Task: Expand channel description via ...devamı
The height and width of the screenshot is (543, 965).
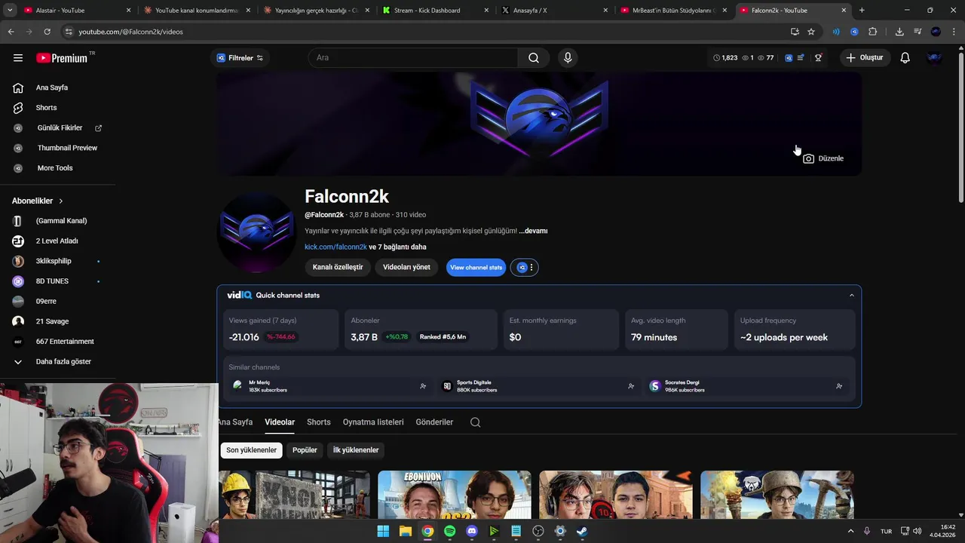Action: (533, 231)
